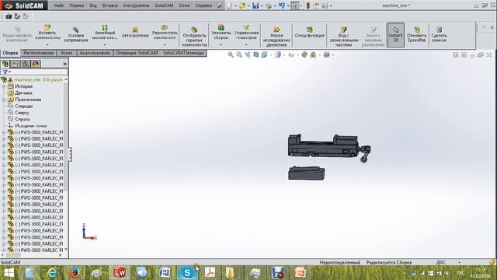Click the Open file icon
This screenshot has width=497, height=280.
click(242, 5)
